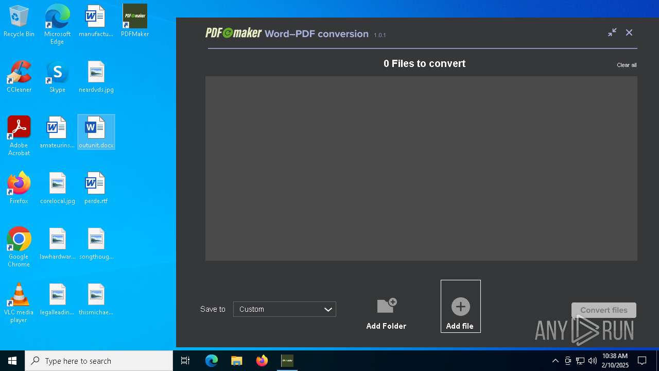The image size is (659, 371).
Task: Click PDFMaker taskbar button
Action: (287, 361)
